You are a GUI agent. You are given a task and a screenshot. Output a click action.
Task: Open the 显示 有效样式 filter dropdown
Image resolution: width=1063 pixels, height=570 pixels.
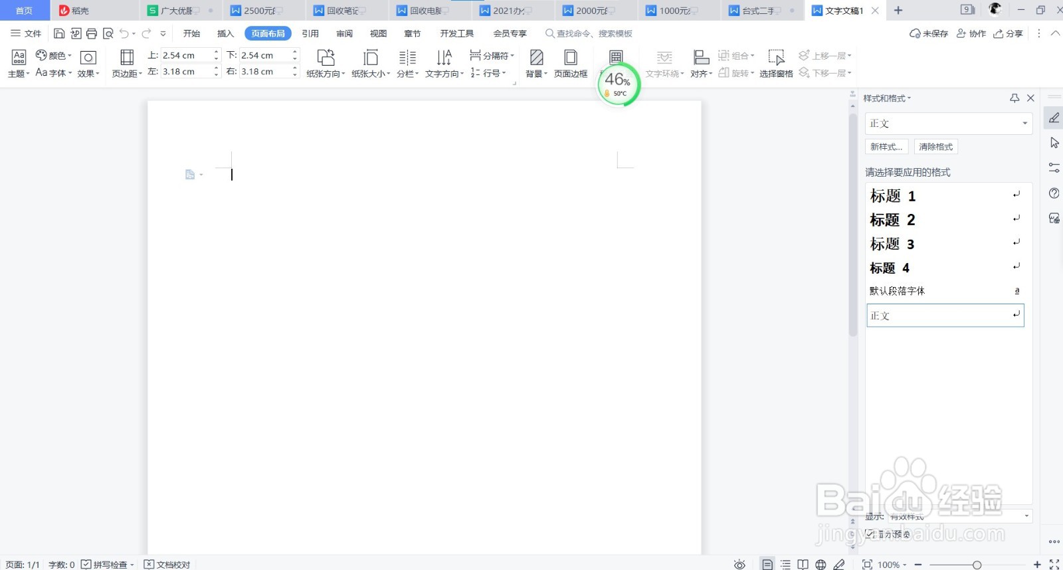[x=960, y=516]
